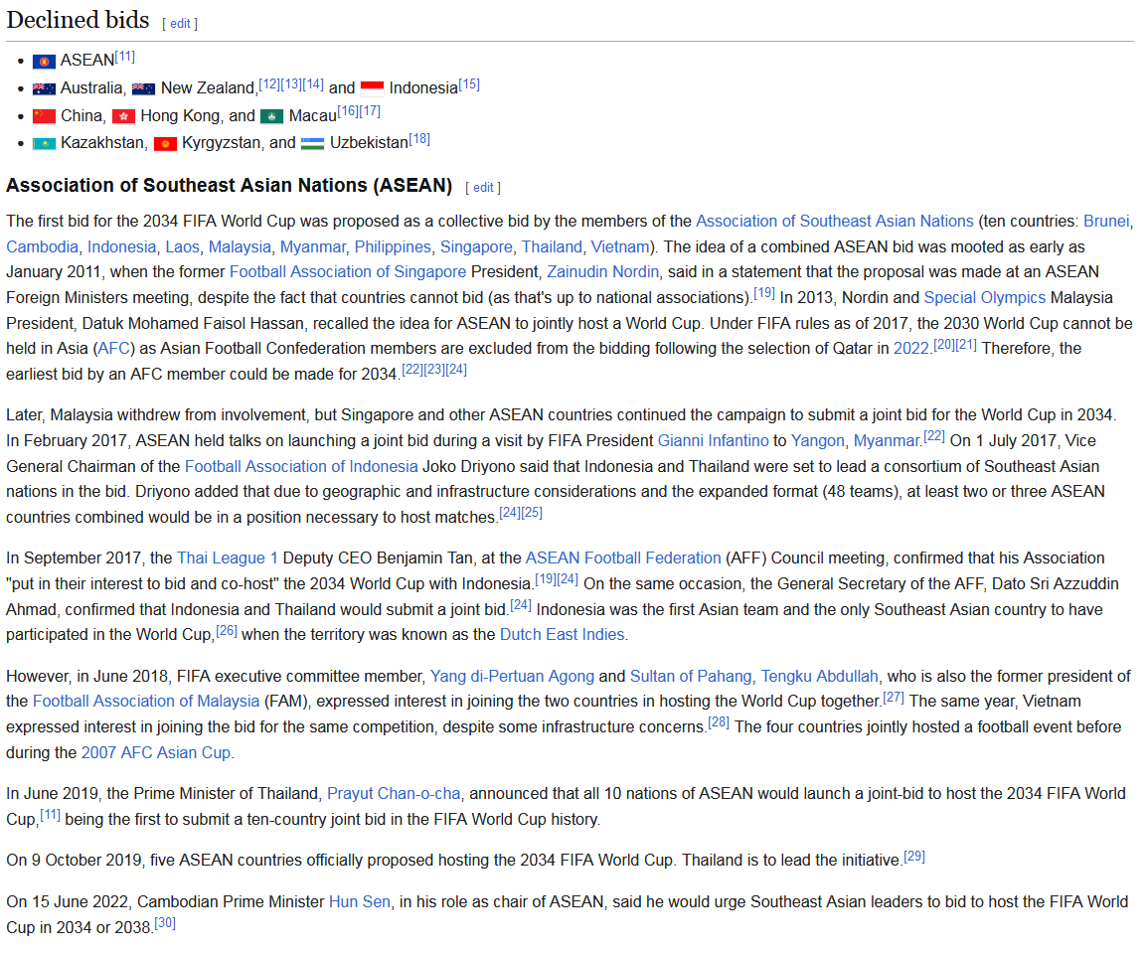1147x955 pixels.
Task: Open the Football Association of Malaysia link
Action: pos(146,702)
